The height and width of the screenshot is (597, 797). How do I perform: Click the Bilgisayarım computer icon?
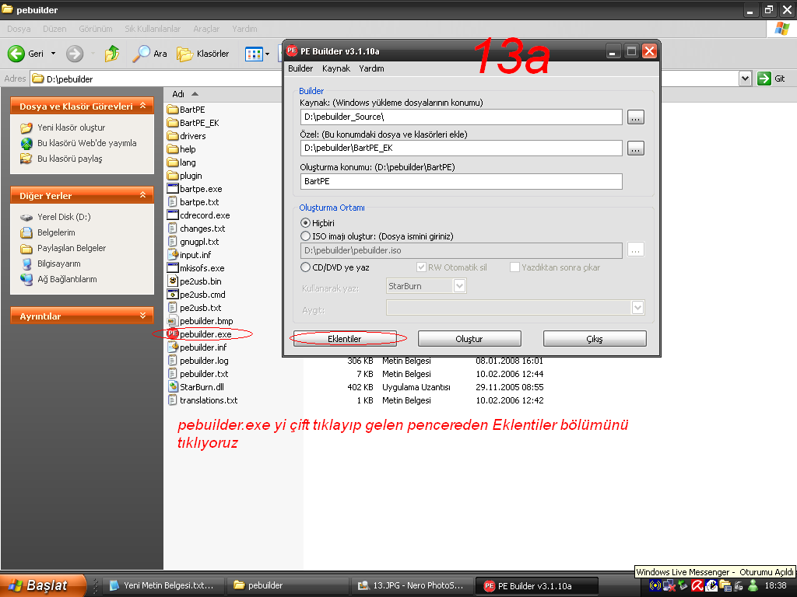coord(26,264)
